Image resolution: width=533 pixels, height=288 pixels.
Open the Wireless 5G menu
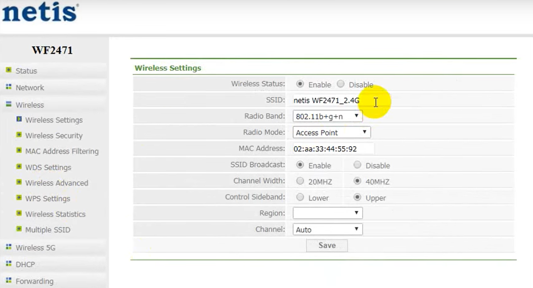(x=35, y=247)
